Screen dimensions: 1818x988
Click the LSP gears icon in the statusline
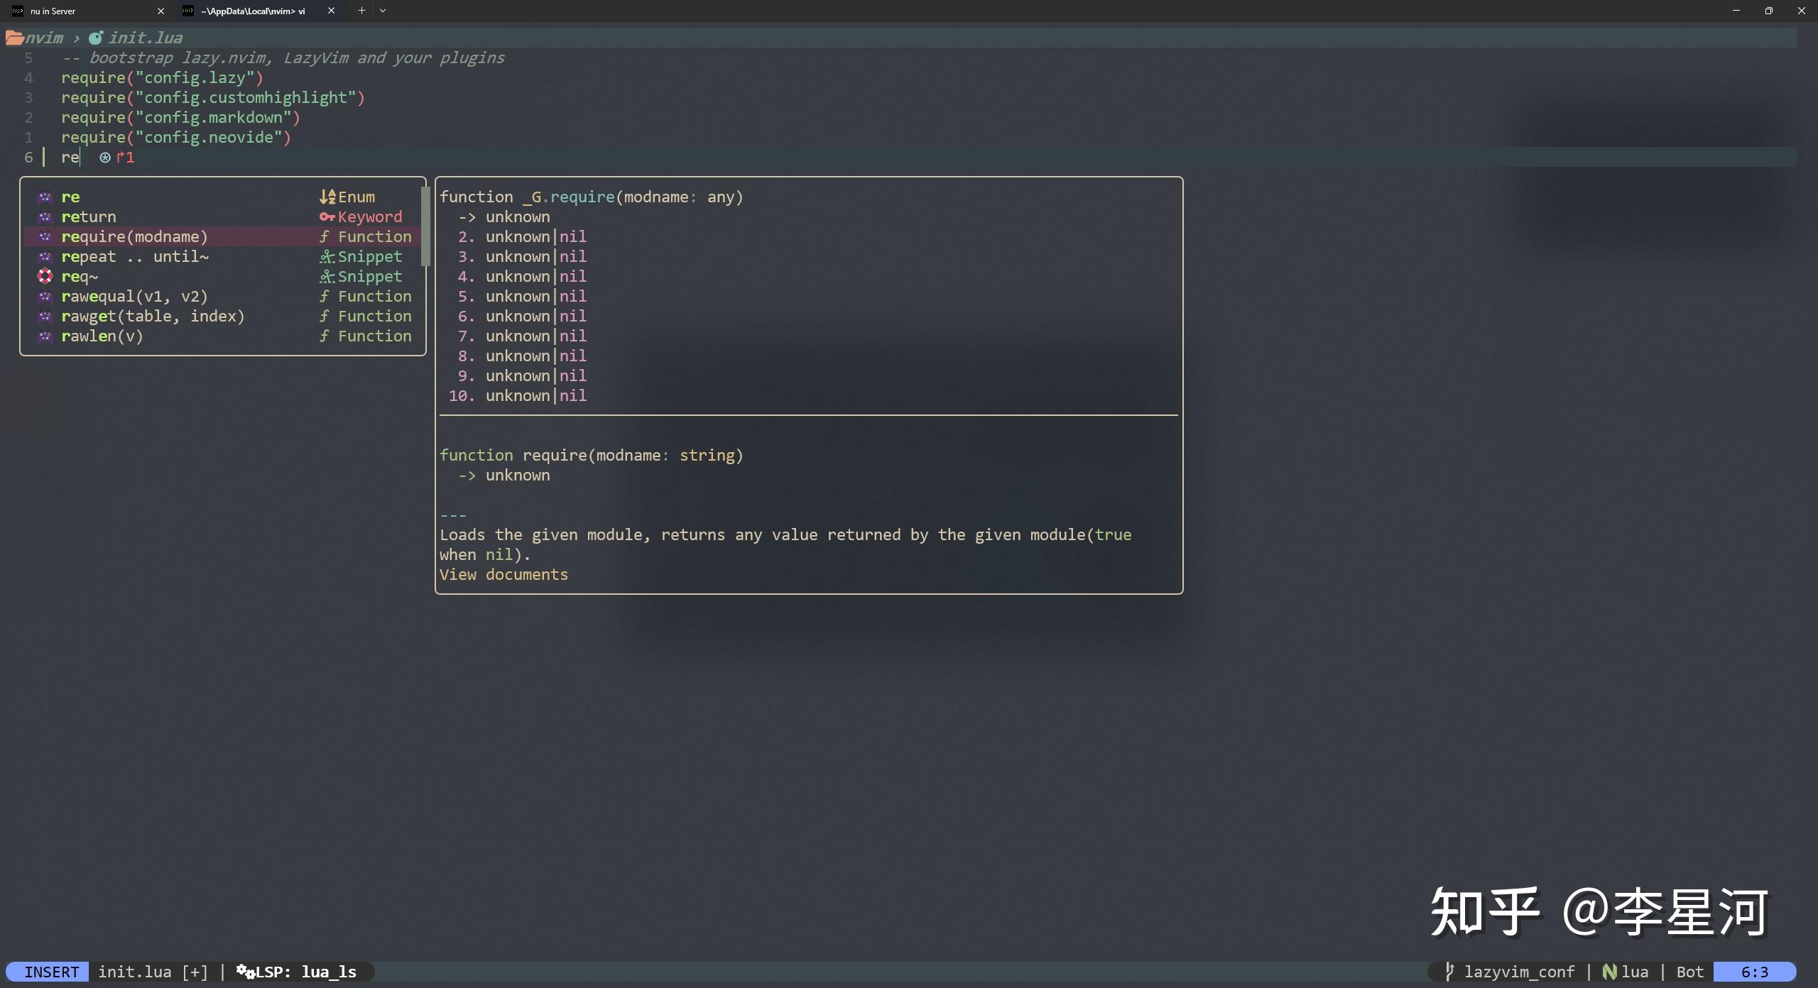(x=245, y=972)
